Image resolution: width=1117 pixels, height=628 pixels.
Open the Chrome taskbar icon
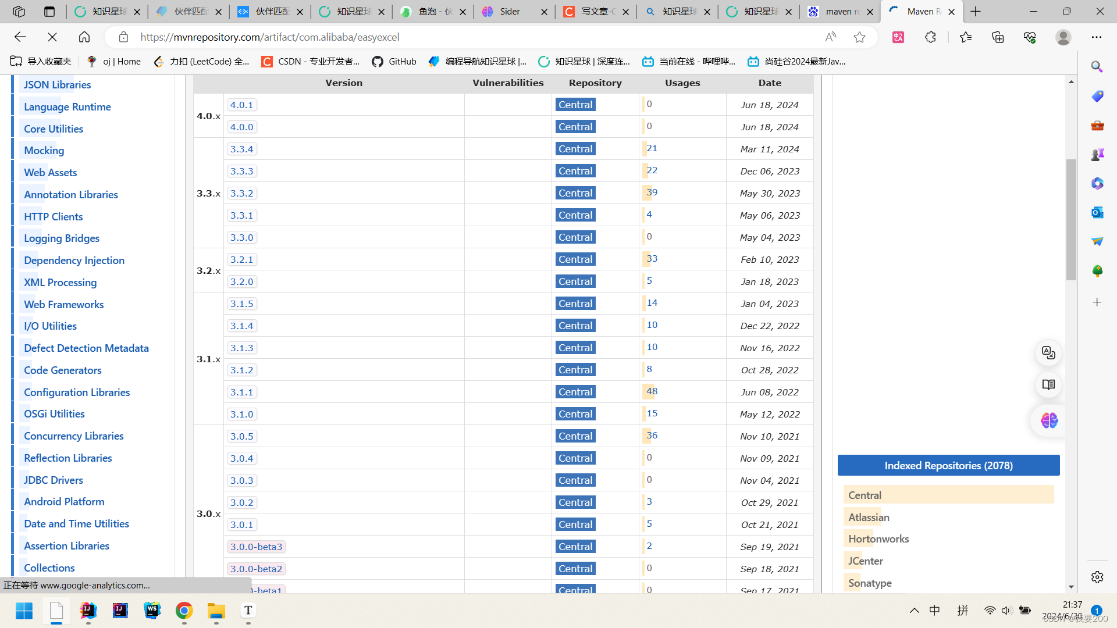(x=184, y=610)
